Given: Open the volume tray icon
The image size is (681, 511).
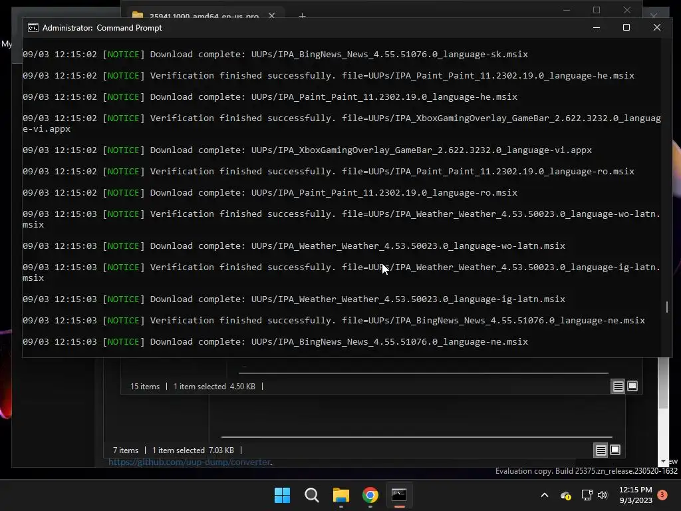Looking at the screenshot, I should [603, 495].
